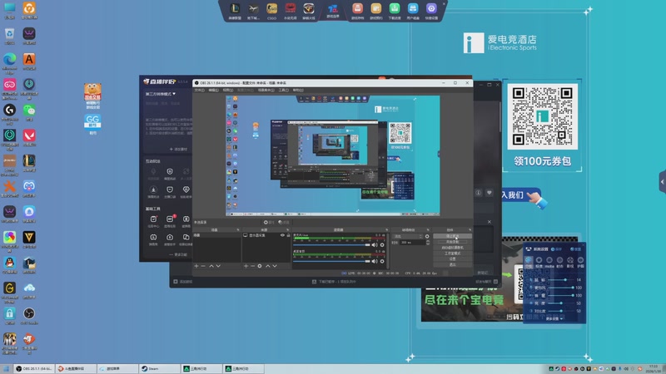Move the selected source down in OBS
Viewport: 666px width, 374px height.
point(275,266)
